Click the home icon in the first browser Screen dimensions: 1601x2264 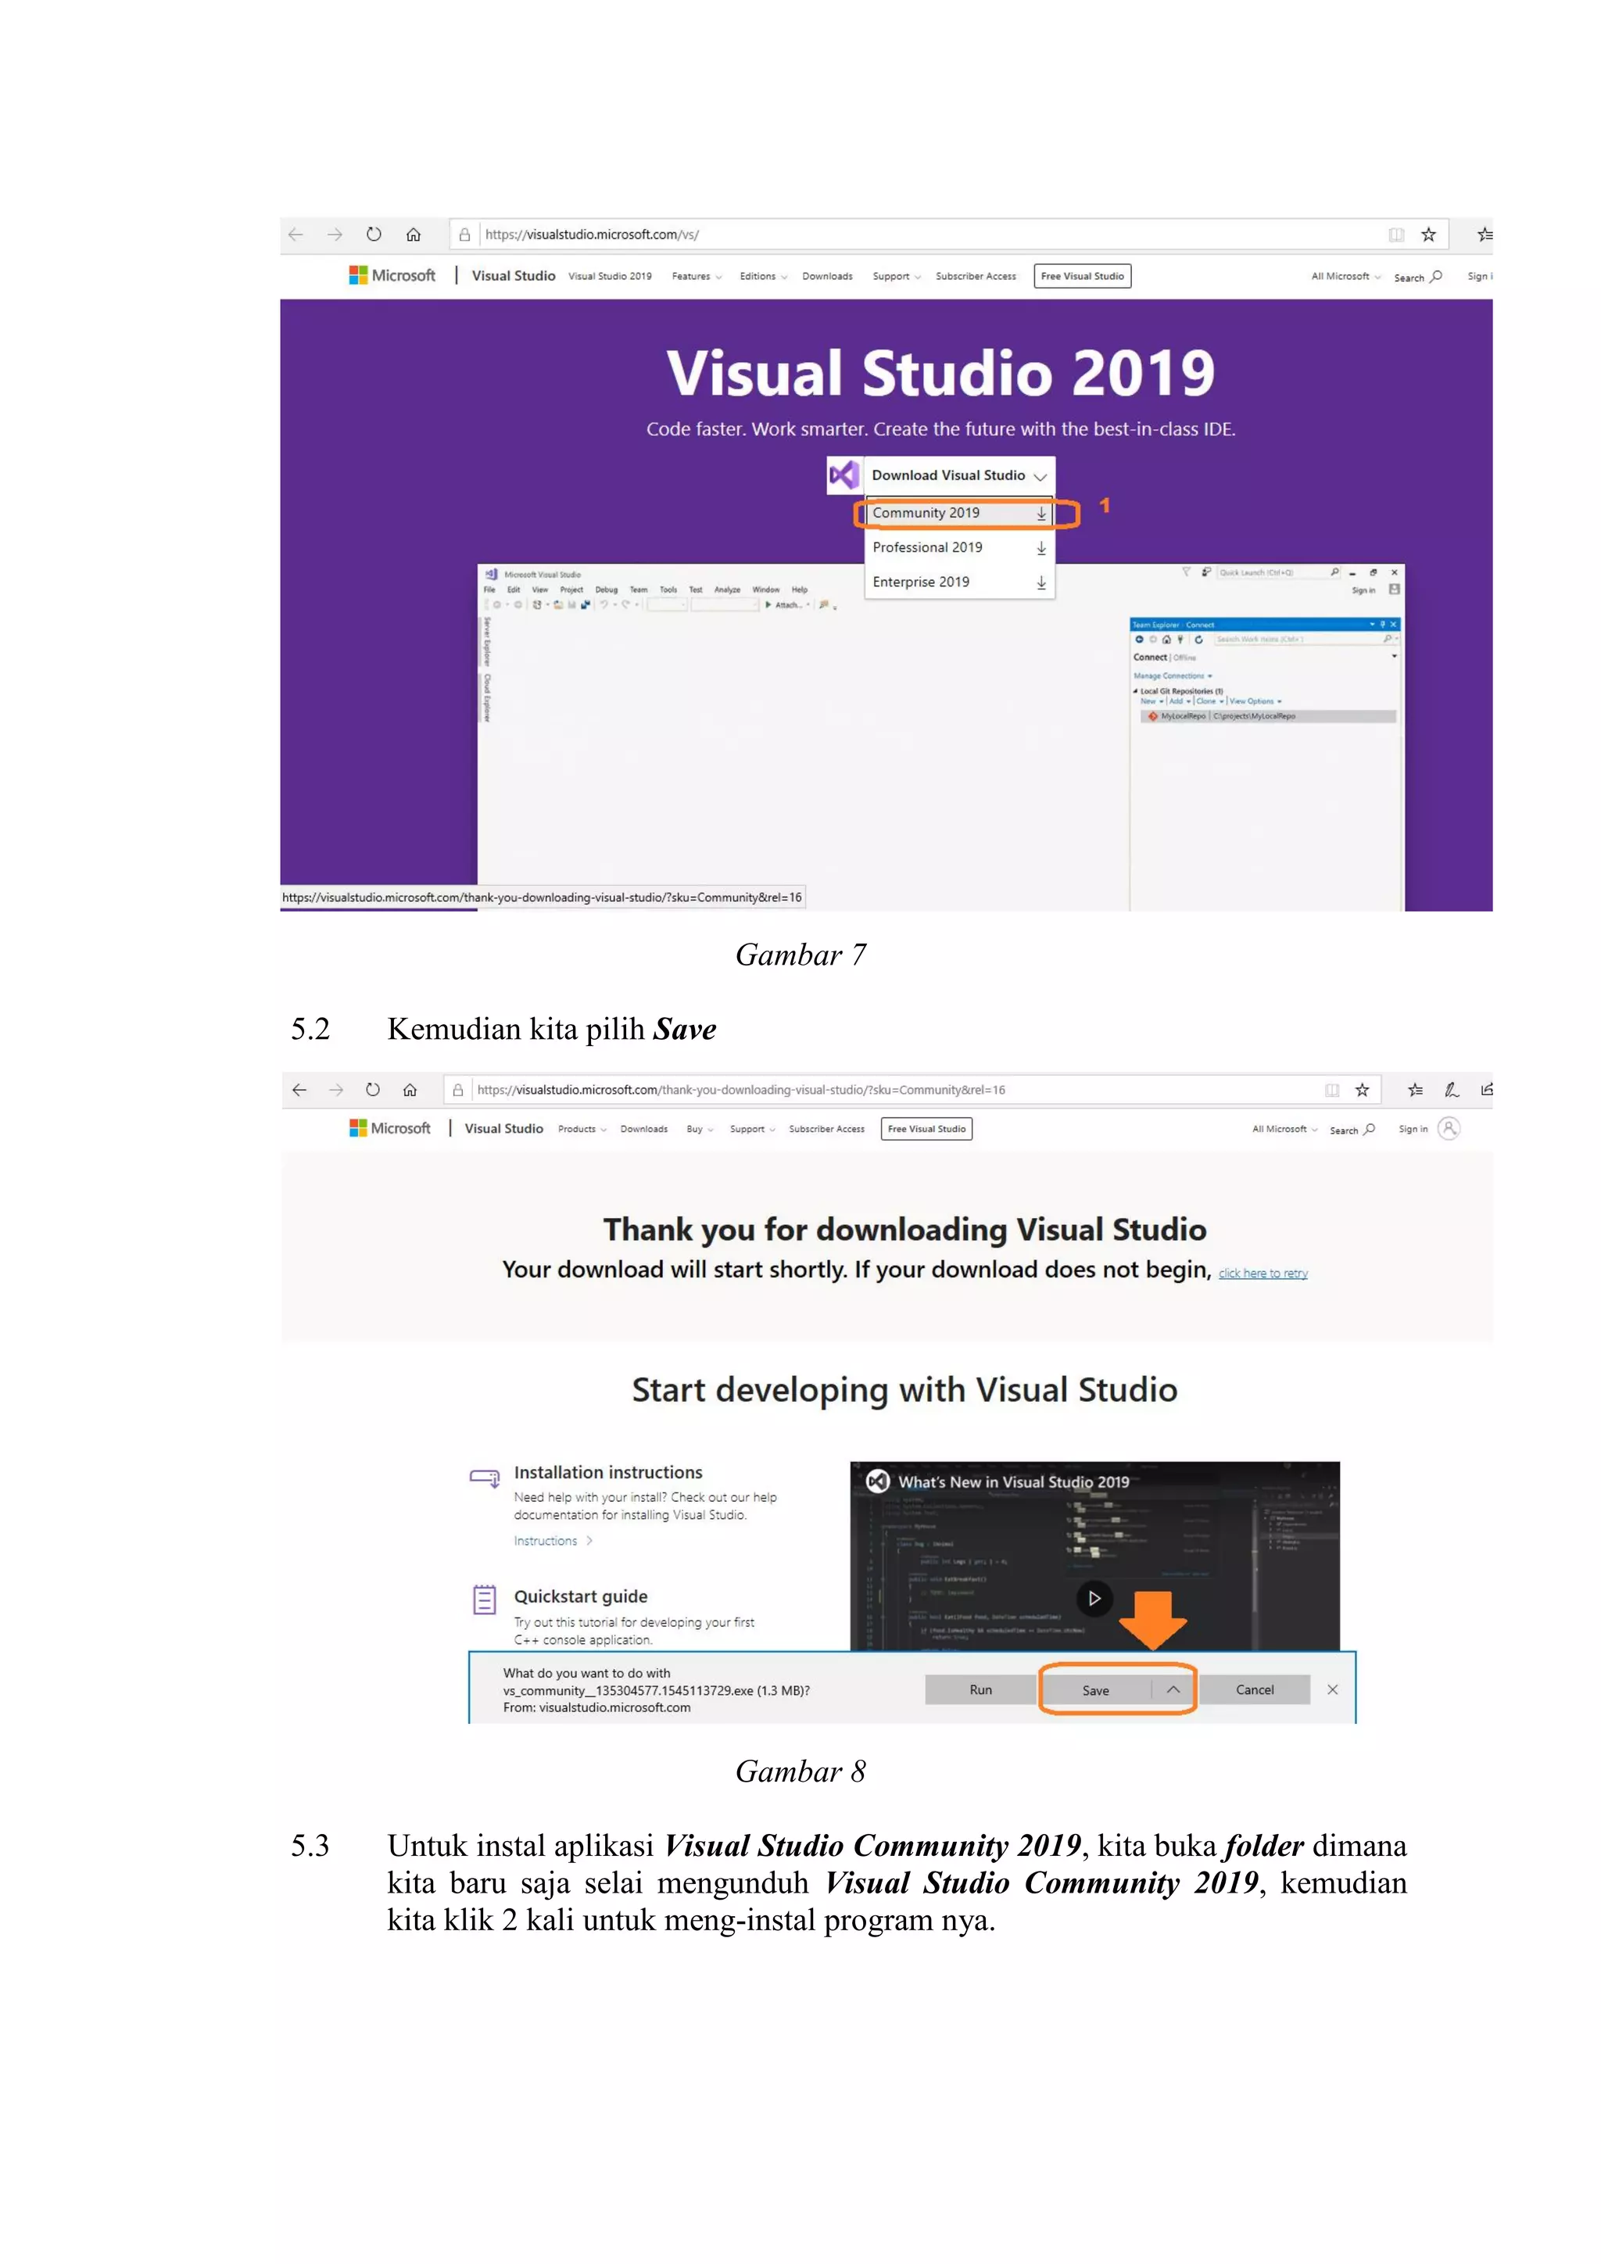pos(413,235)
